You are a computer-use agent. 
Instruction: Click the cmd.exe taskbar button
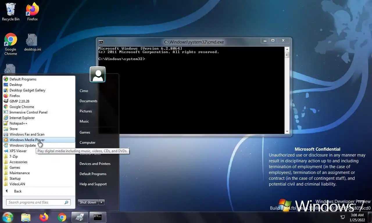(98, 217)
